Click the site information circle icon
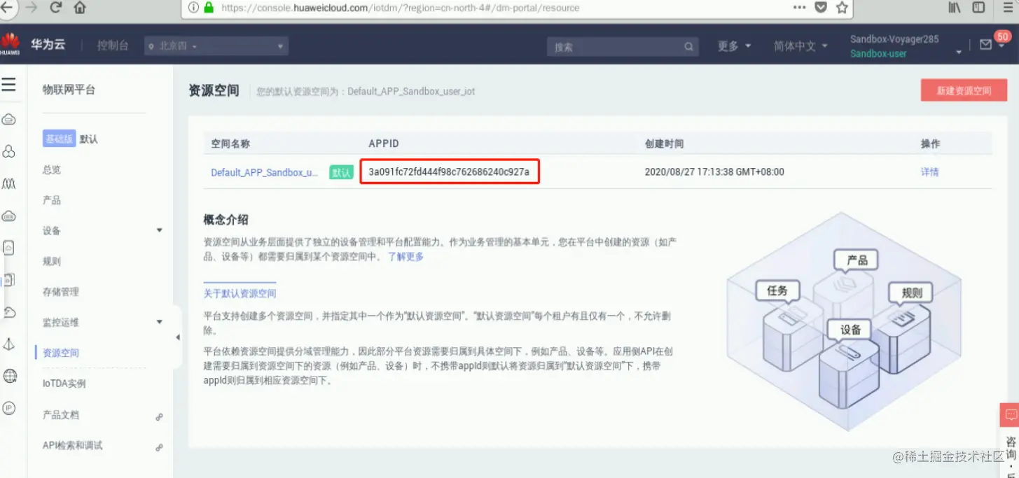Screen dimensions: 1019x478 click(194, 8)
